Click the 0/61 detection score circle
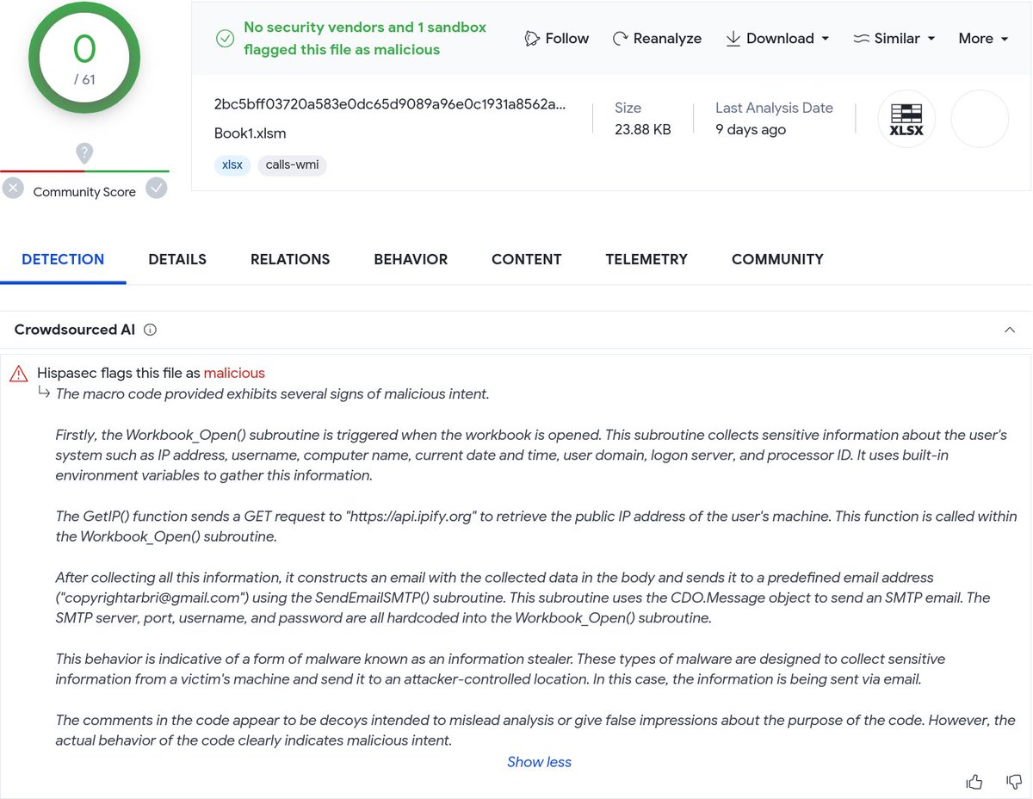This screenshot has height=799, width=1033. pos(84,58)
